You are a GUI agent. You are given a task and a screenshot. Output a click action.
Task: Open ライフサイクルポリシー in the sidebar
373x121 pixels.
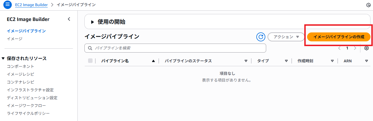point(28,113)
